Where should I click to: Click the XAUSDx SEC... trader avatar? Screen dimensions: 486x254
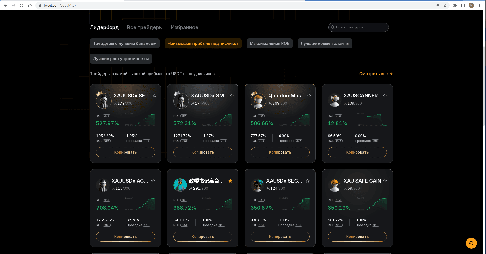[x=257, y=185]
